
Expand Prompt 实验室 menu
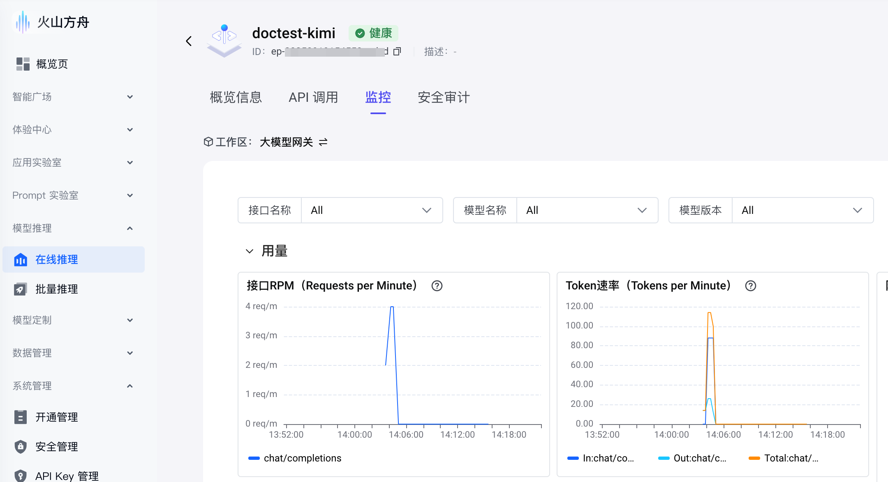(x=130, y=195)
